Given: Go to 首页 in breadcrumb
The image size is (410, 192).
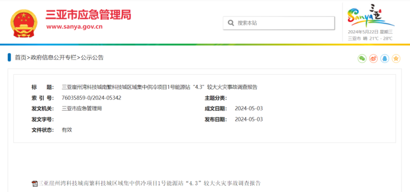Looking at the screenshot, I should [20, 57].
